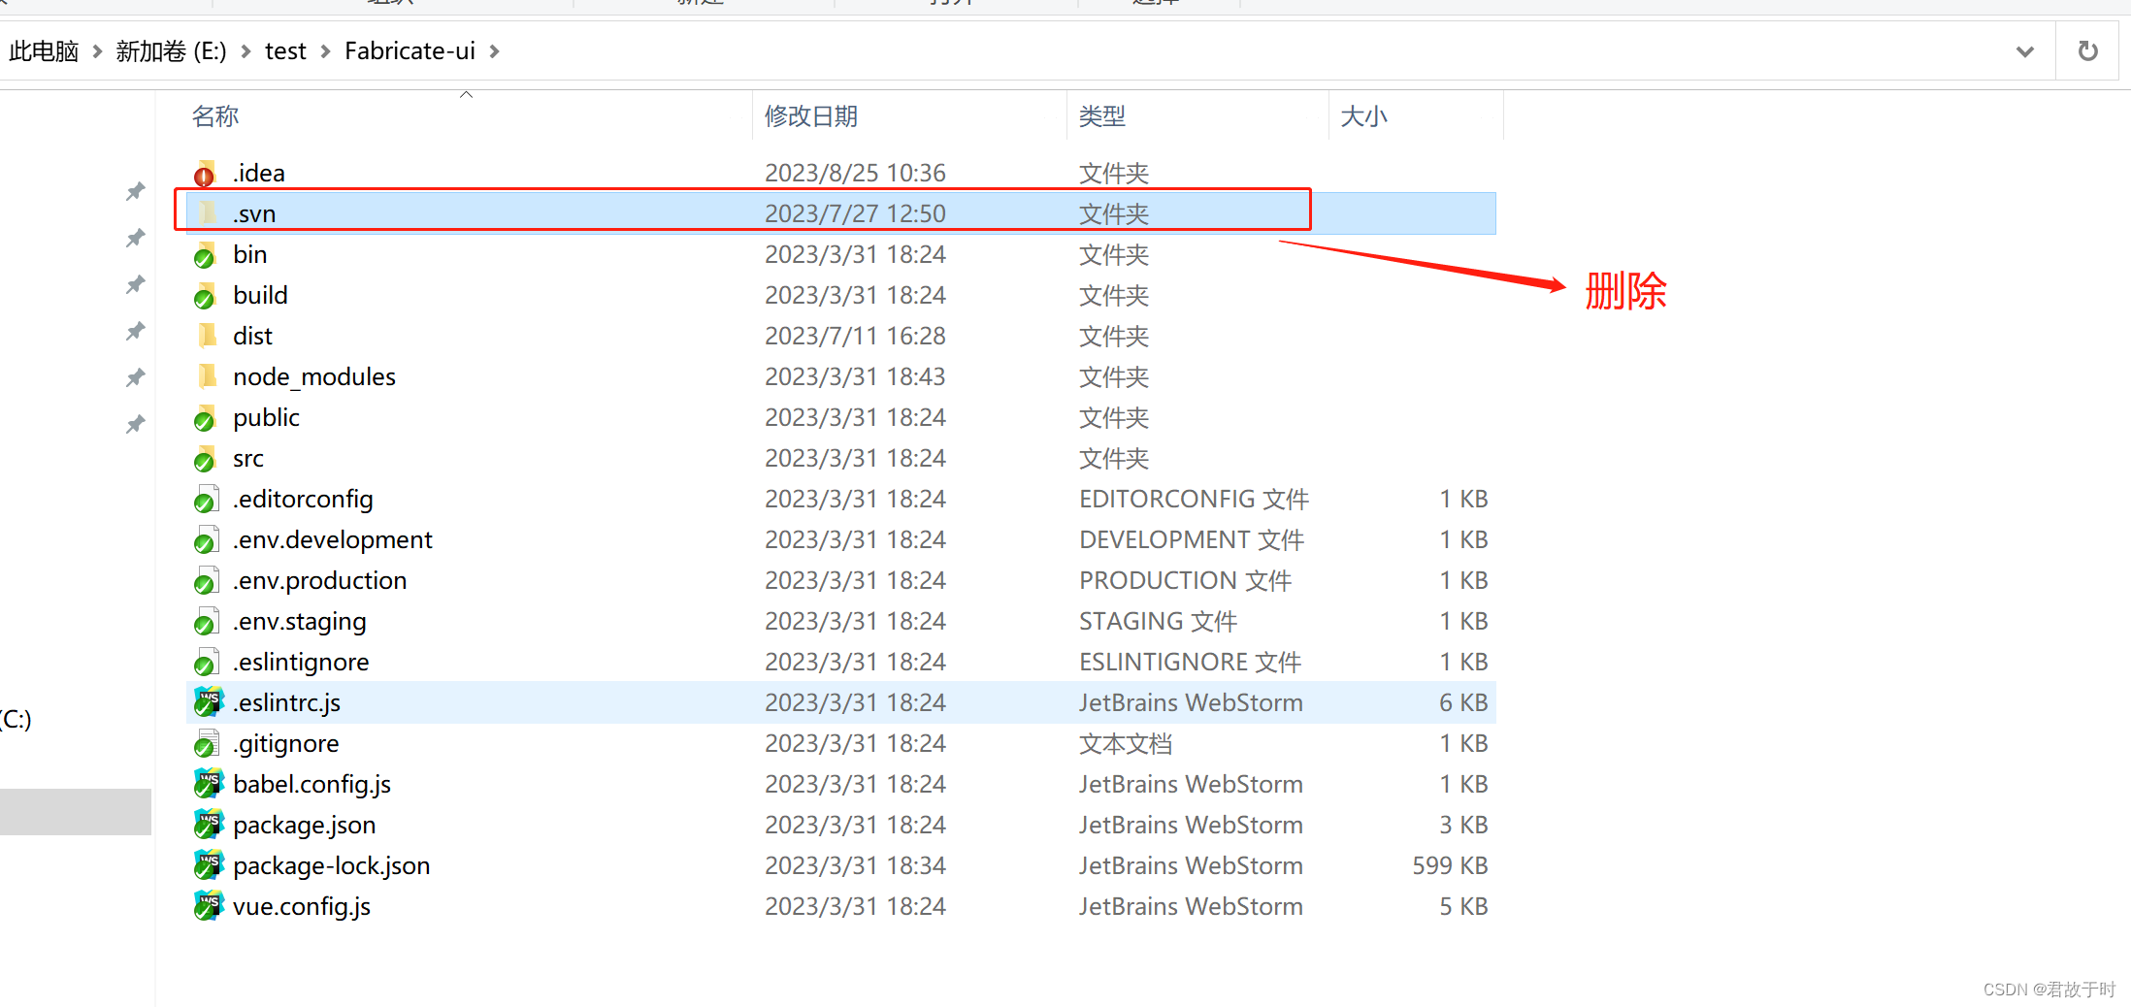Screen dimensions: 2131x1007
Task: Click the 2023/3/31 18:34 date cell
Action: click(855, 865)
